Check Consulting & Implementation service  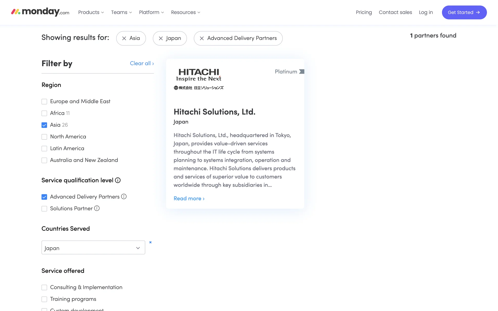44,287
